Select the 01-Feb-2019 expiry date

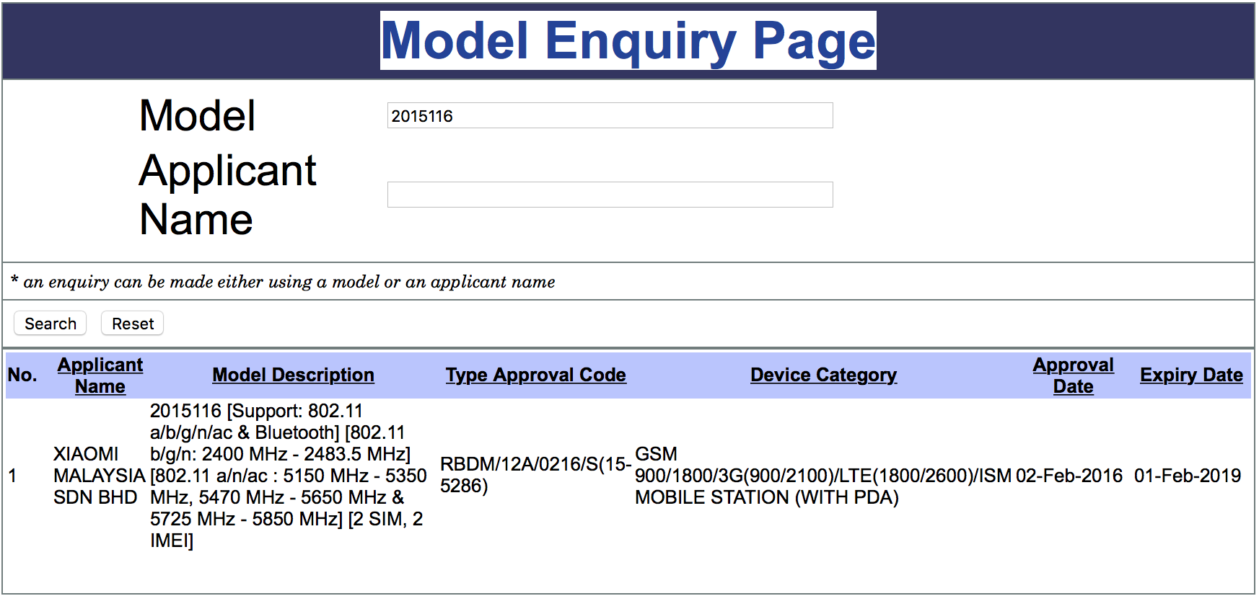1188,476
